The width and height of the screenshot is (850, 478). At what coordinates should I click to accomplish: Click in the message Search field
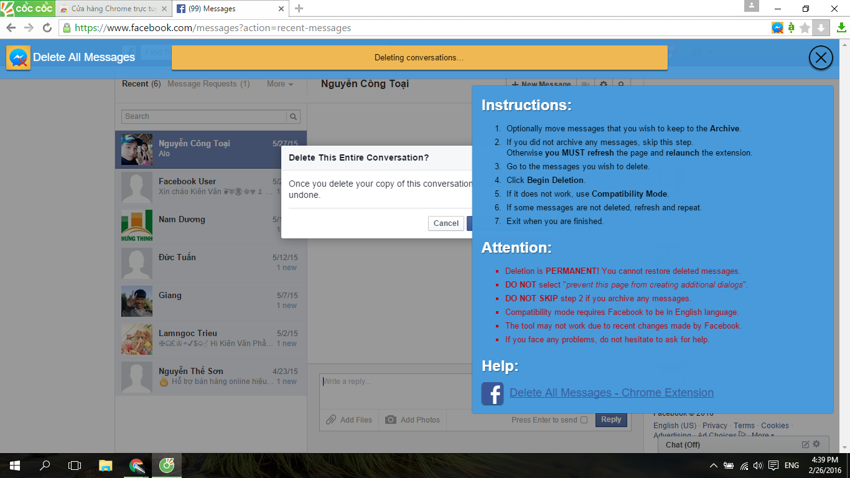click(x=204, y=116)
